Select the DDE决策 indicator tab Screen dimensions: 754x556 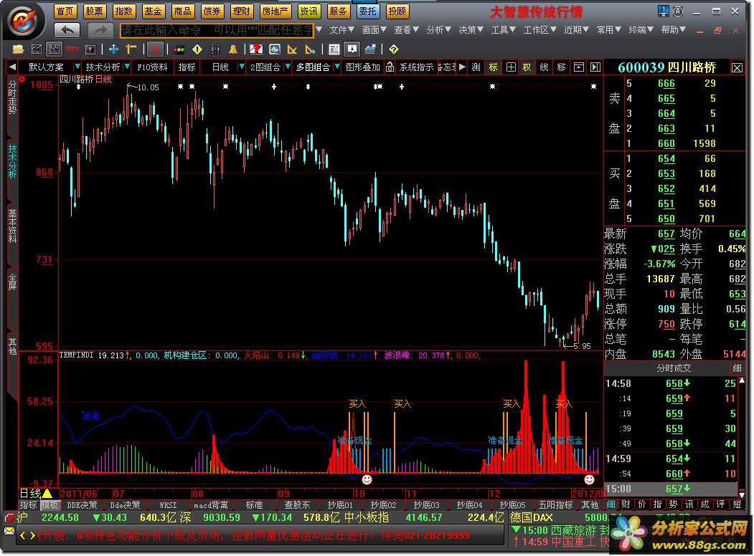pyautogui.click(x=82, y=505)
